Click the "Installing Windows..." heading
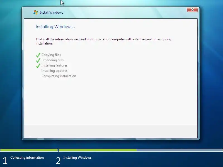 55,27
